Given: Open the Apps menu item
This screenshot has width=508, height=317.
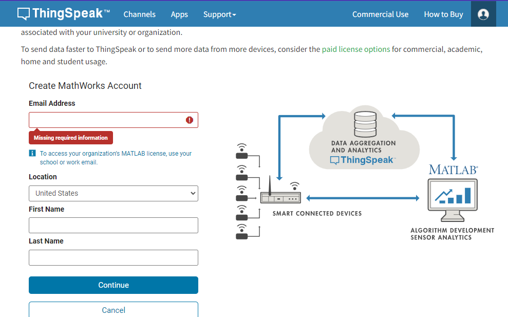Looking at the screenshot, I should pyautogui.click(x=179, y=14).
